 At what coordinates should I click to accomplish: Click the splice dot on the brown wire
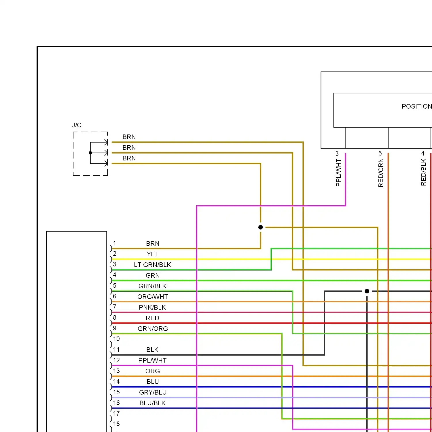point(261,227)
